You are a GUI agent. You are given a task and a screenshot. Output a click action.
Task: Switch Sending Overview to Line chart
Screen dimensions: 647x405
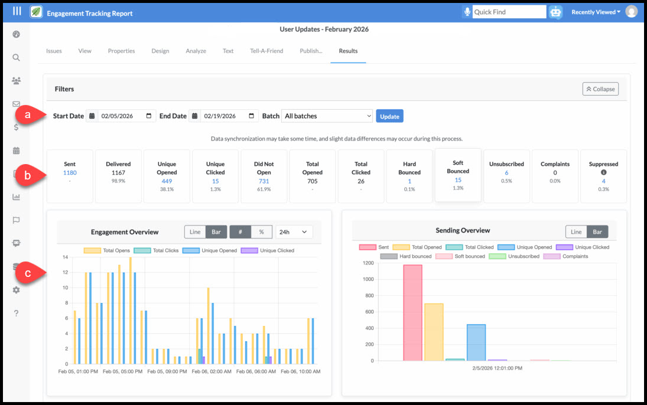(x=576, y=232)
